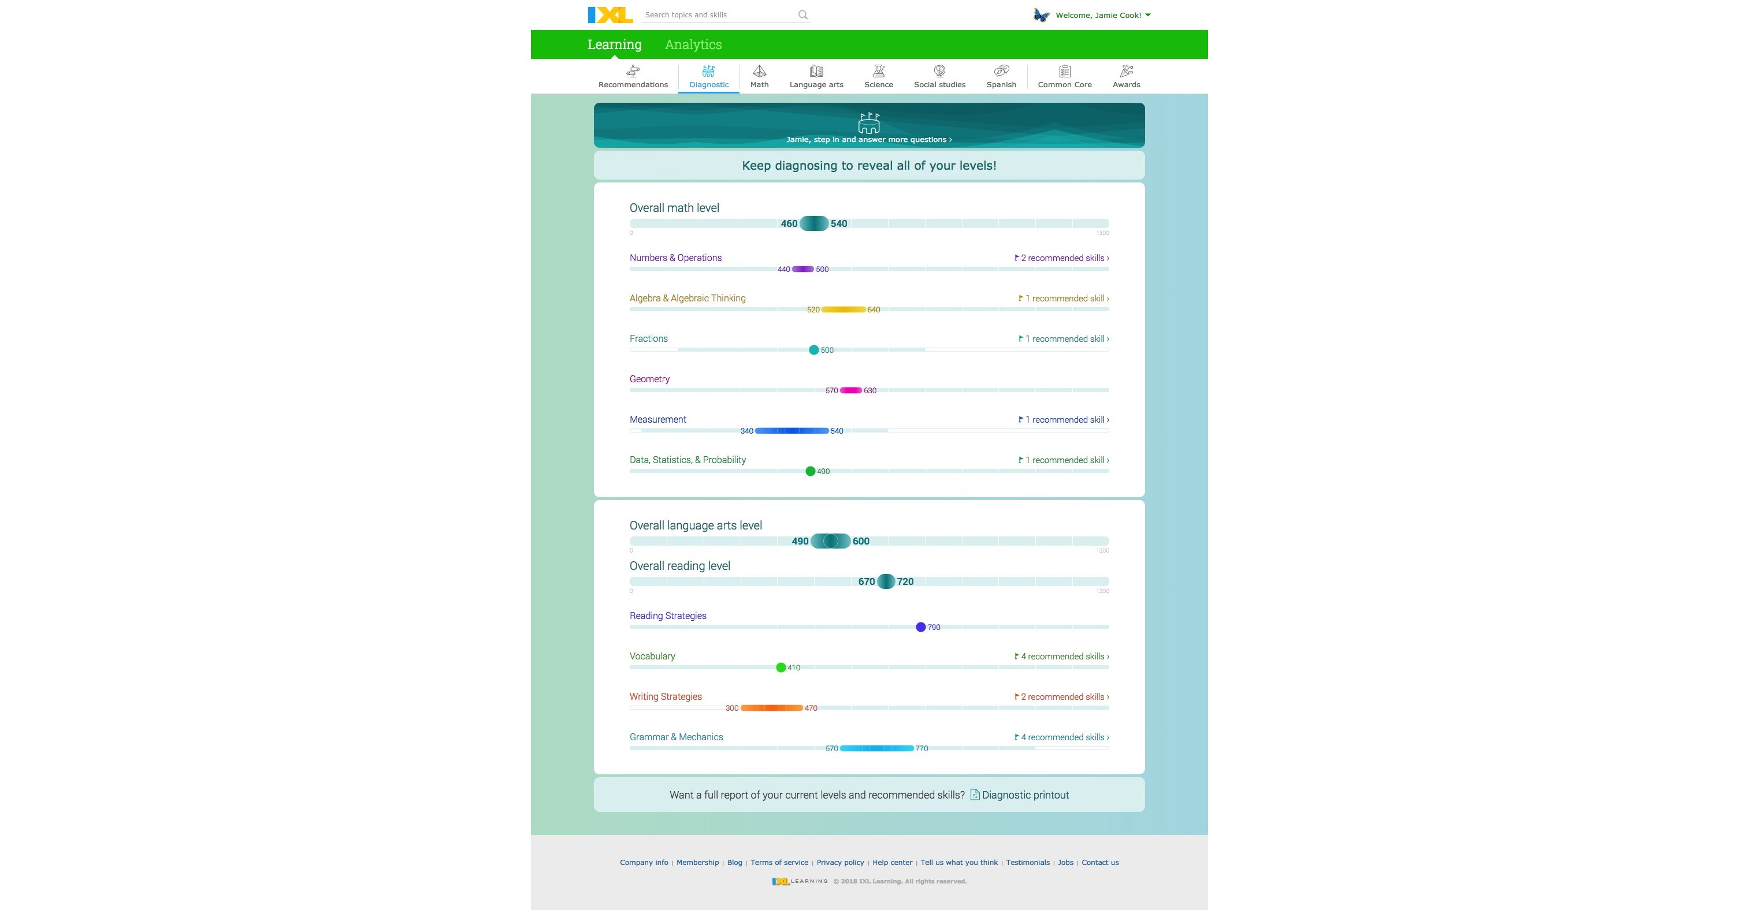Expand Grammar & Mechanics recommended skills
The image size is (1739, 910).
[1059, 737]
